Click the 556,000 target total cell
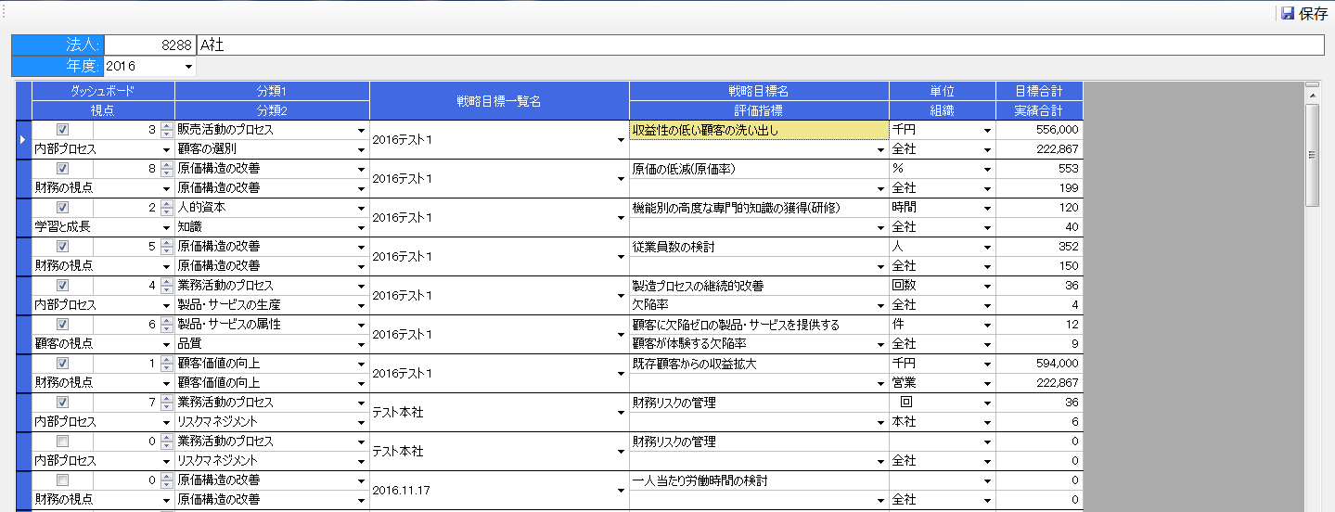 coord(1039,130)
